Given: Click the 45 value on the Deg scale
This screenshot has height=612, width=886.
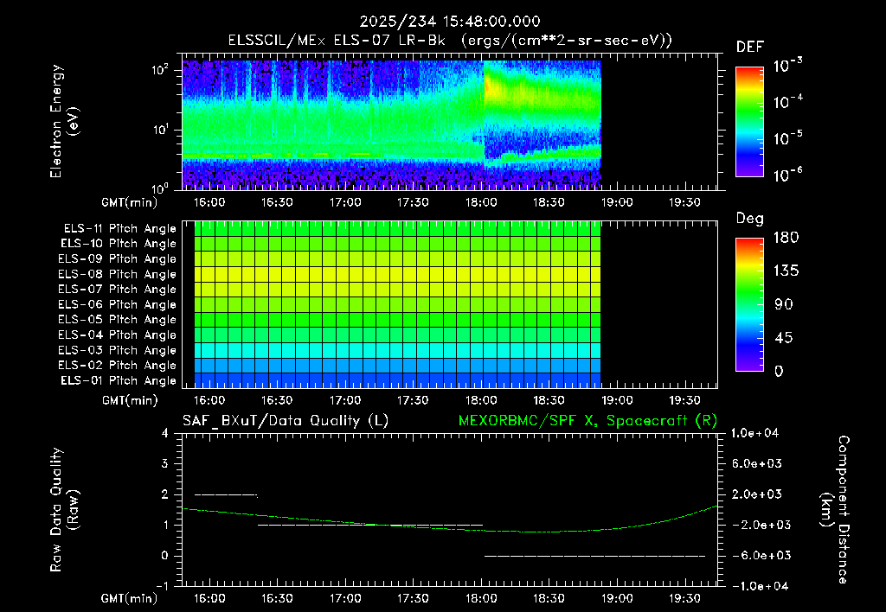Looking at the screenshot, I should click(x=783, y=338).
